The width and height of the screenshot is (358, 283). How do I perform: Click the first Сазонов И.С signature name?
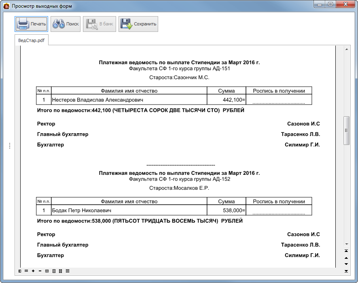coord(303,124)
